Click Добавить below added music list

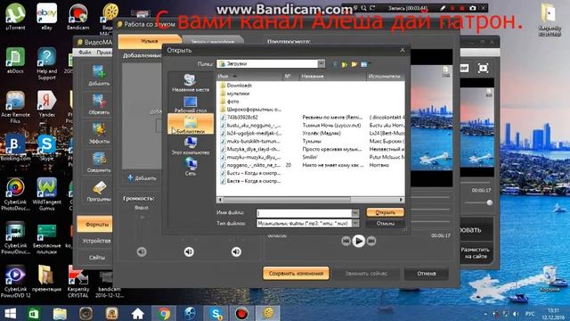[142, 178]
